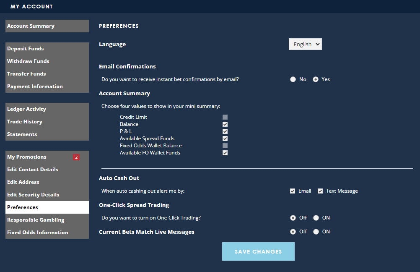
Task: Navigate to Responsible Gambling settings
Action: 36,220
